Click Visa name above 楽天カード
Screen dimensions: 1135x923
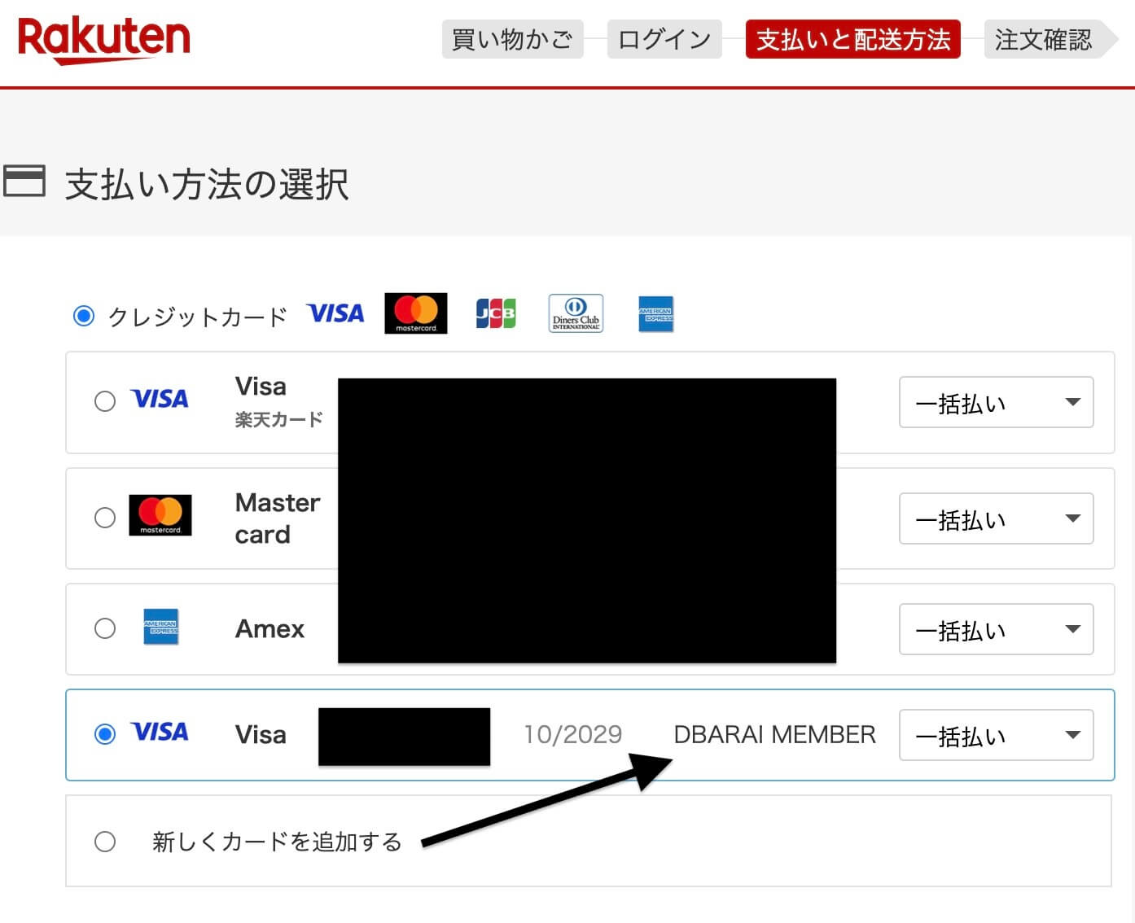[261, 387]
